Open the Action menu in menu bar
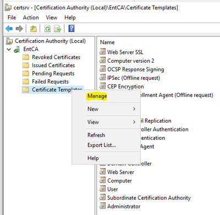This screenshot has height=215, width=220. tap(31, 18)
